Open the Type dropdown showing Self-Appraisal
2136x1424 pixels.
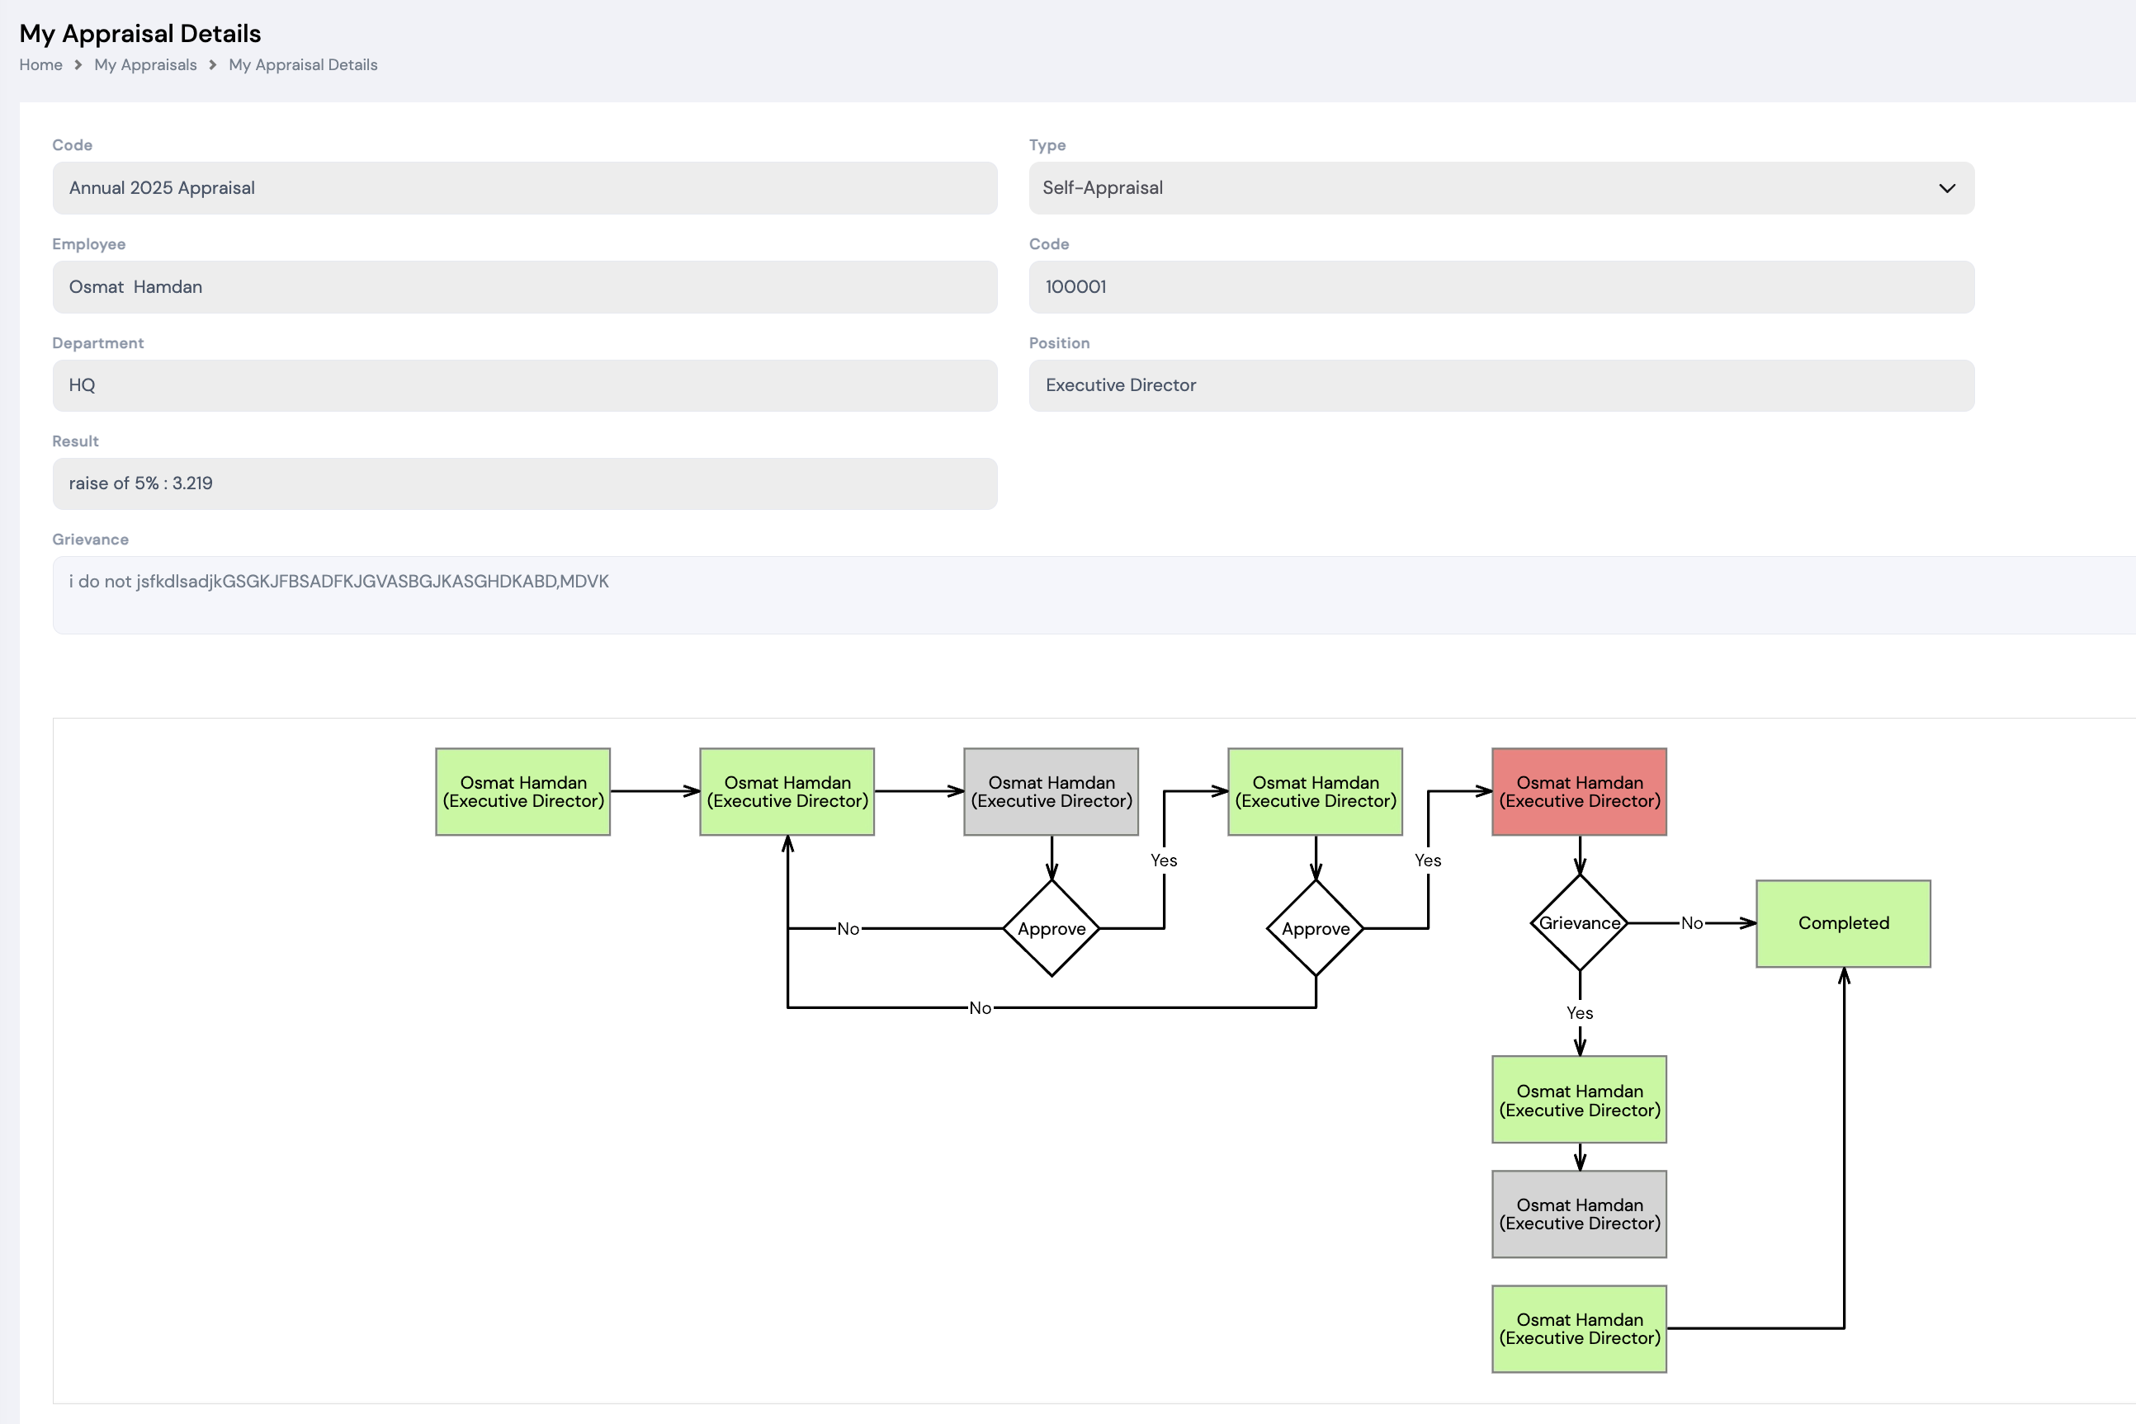click(x=1501, y=188)
